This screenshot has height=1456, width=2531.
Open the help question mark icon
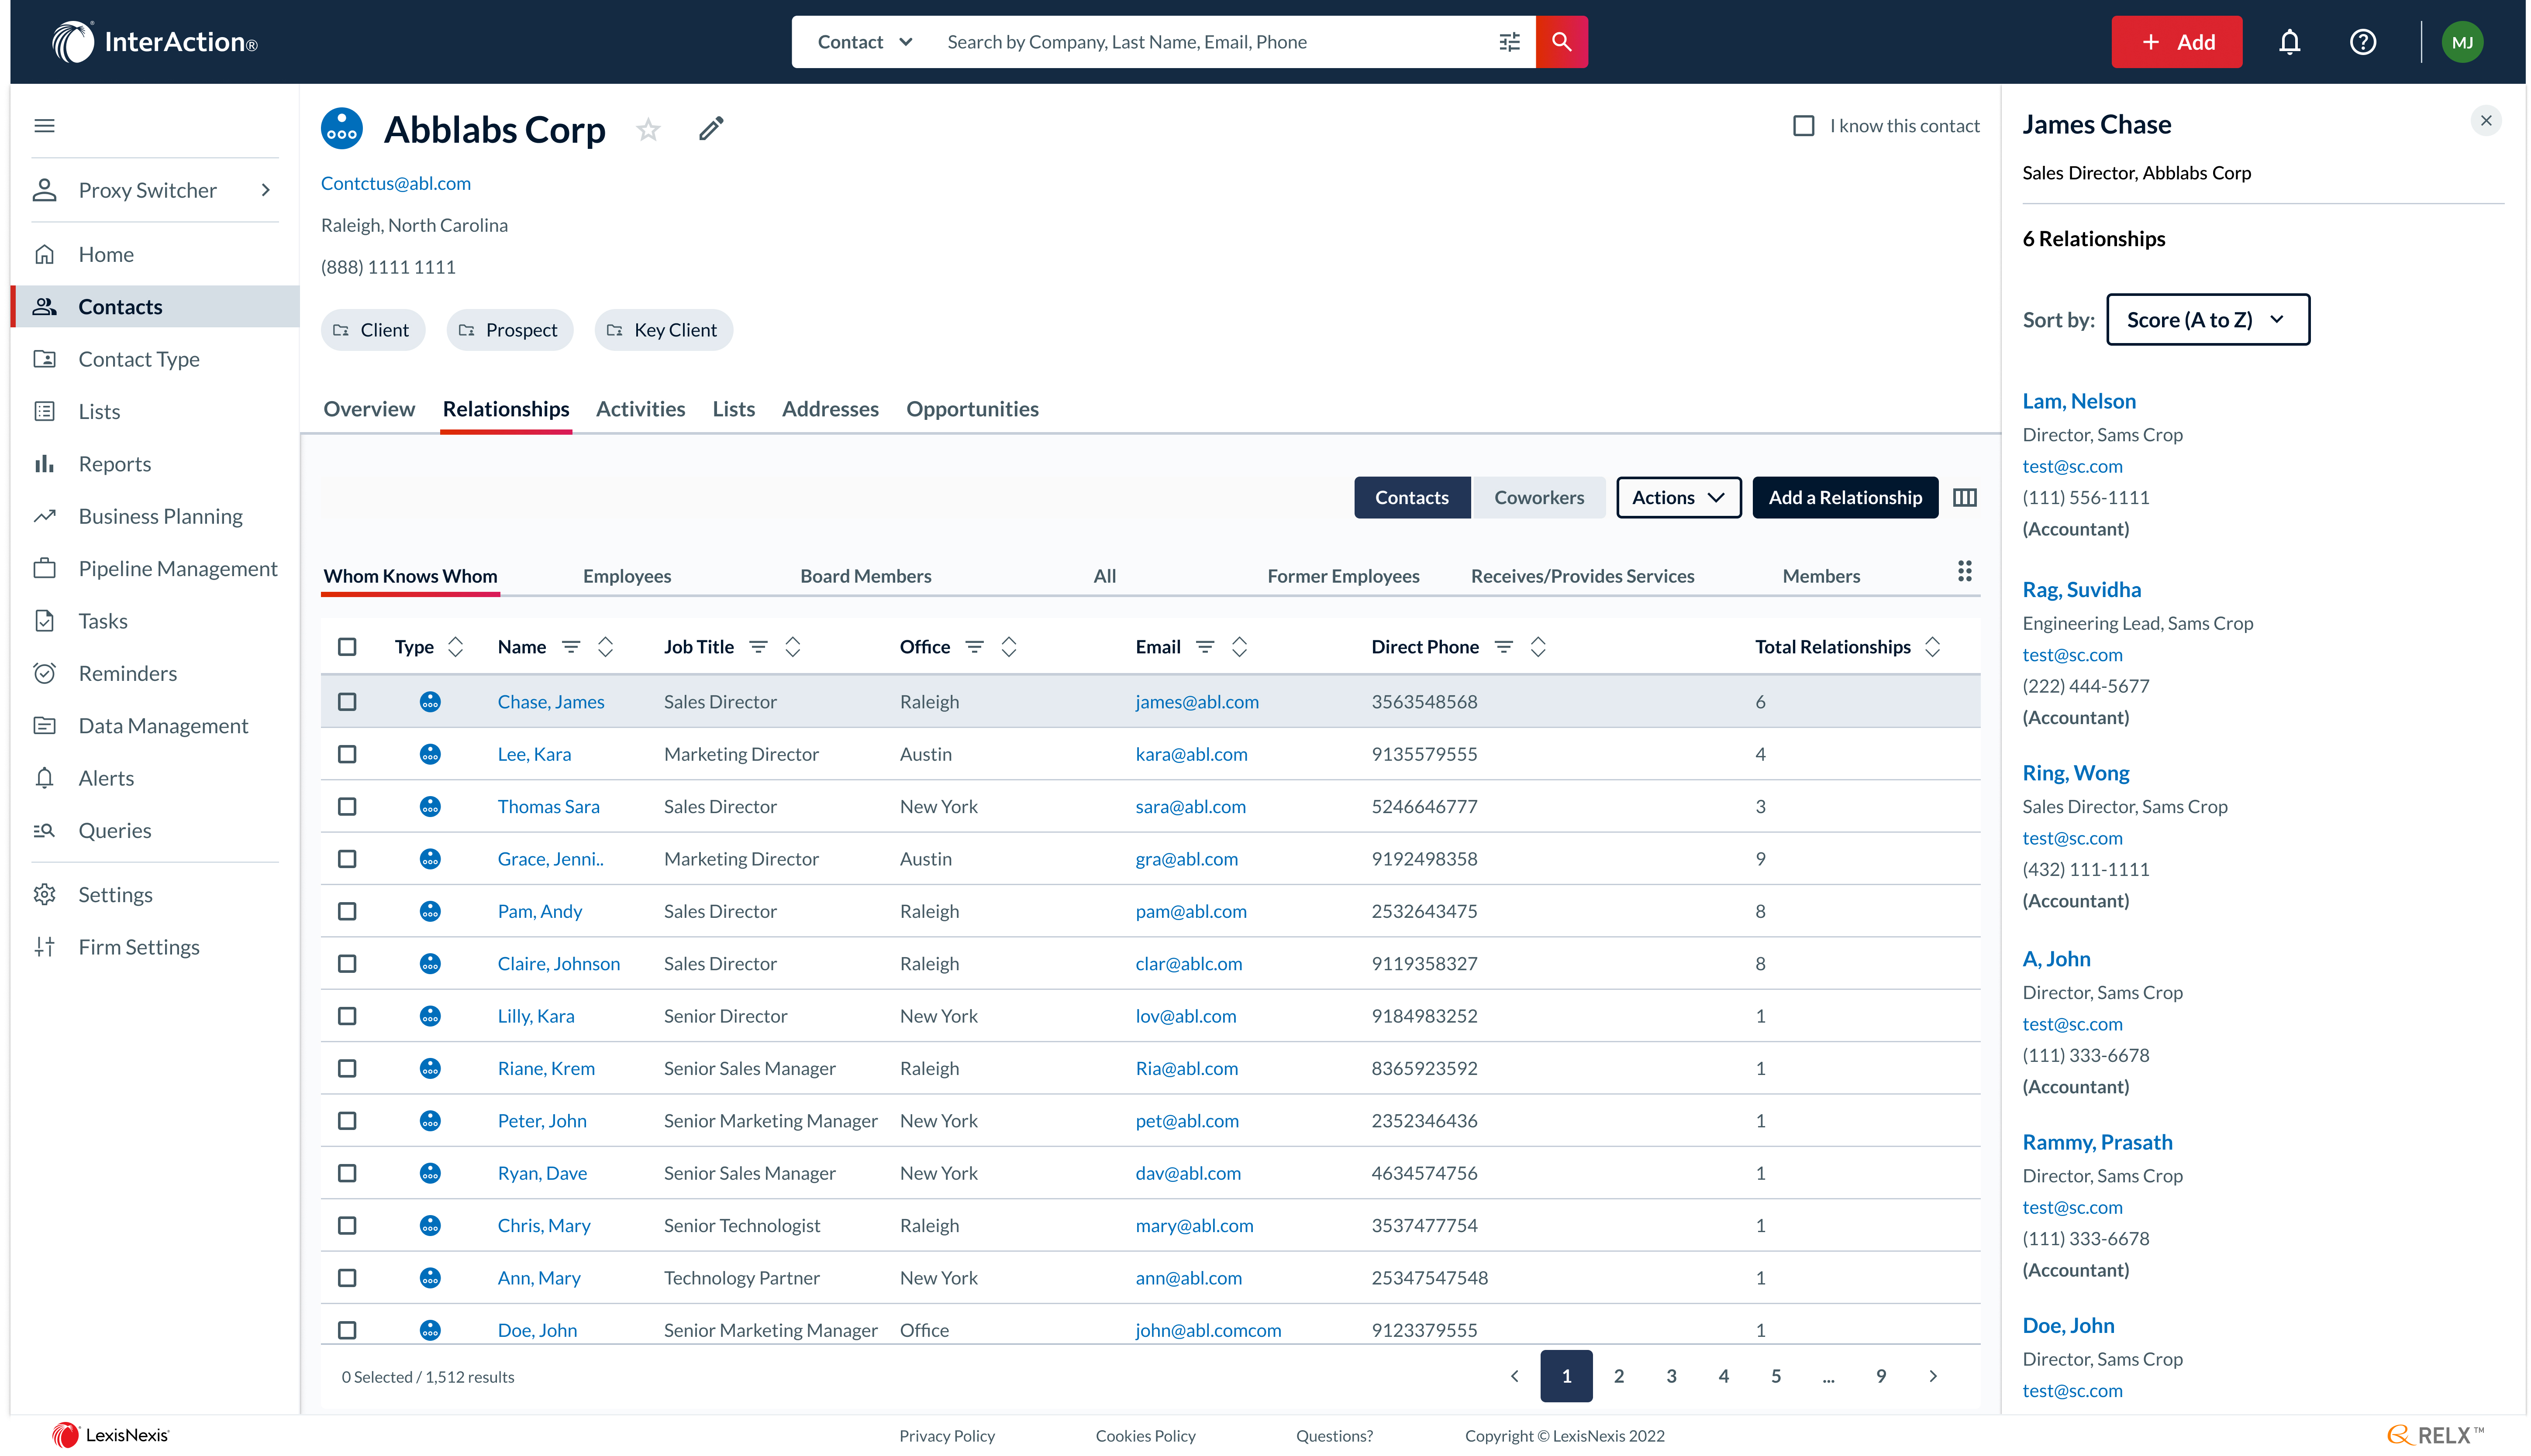click(x=2362, y=42)
